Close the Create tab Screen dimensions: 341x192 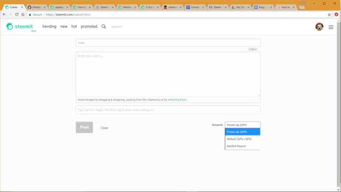[x=22, y=7]
